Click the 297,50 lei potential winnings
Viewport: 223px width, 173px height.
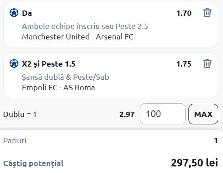(x=195, y=163)
